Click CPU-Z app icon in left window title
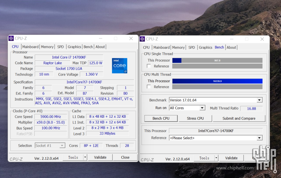The height and width of the screenshot is (178, 281). [11, 38]
